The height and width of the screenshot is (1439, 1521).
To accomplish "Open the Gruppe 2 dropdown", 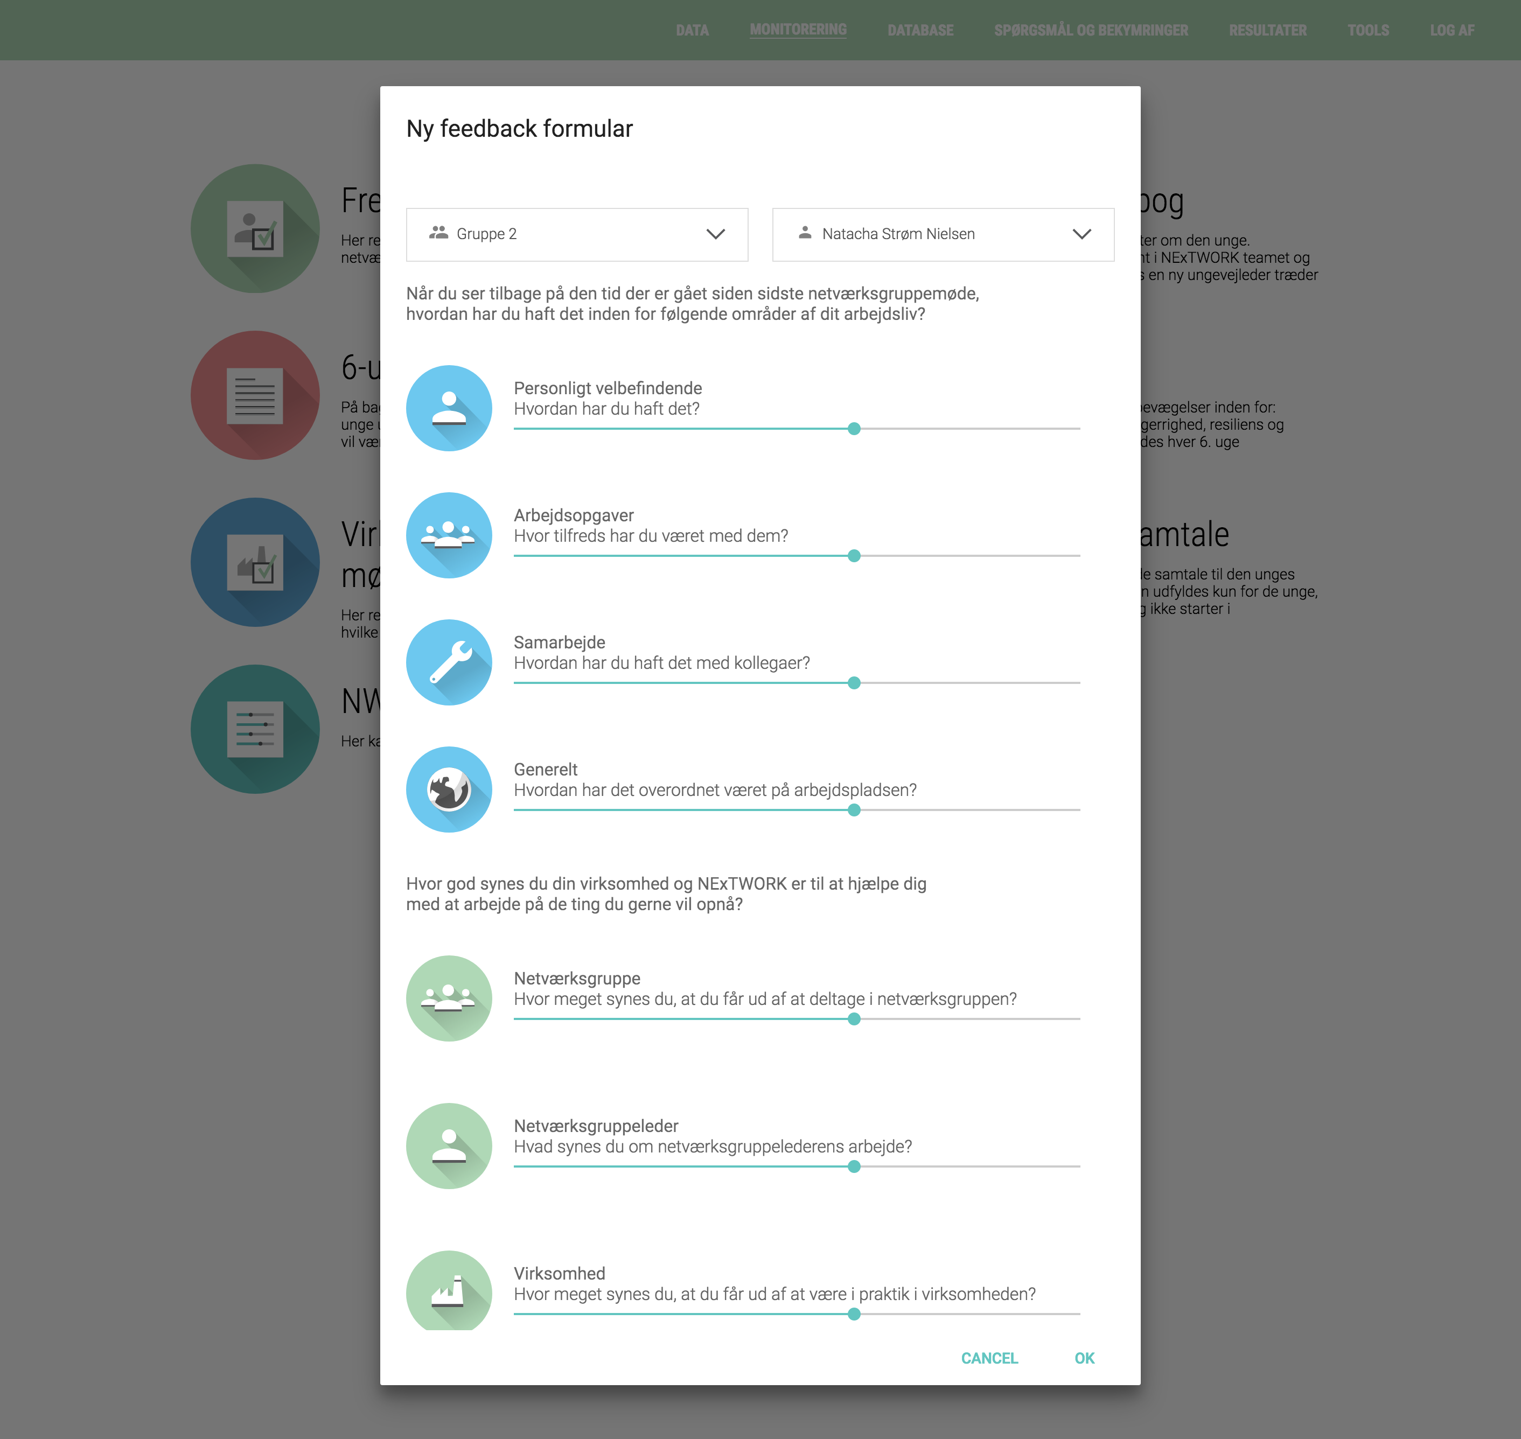I will tap(576, 235).
